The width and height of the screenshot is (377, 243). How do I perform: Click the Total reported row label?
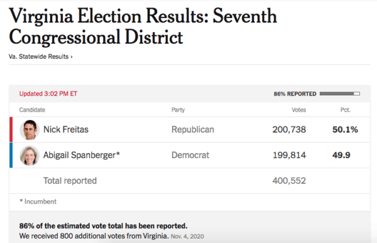70,181
